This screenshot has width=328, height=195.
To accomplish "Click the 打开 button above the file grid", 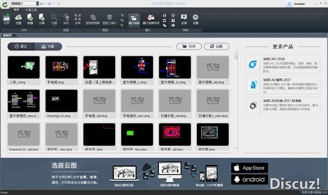I will coord(188,46).
